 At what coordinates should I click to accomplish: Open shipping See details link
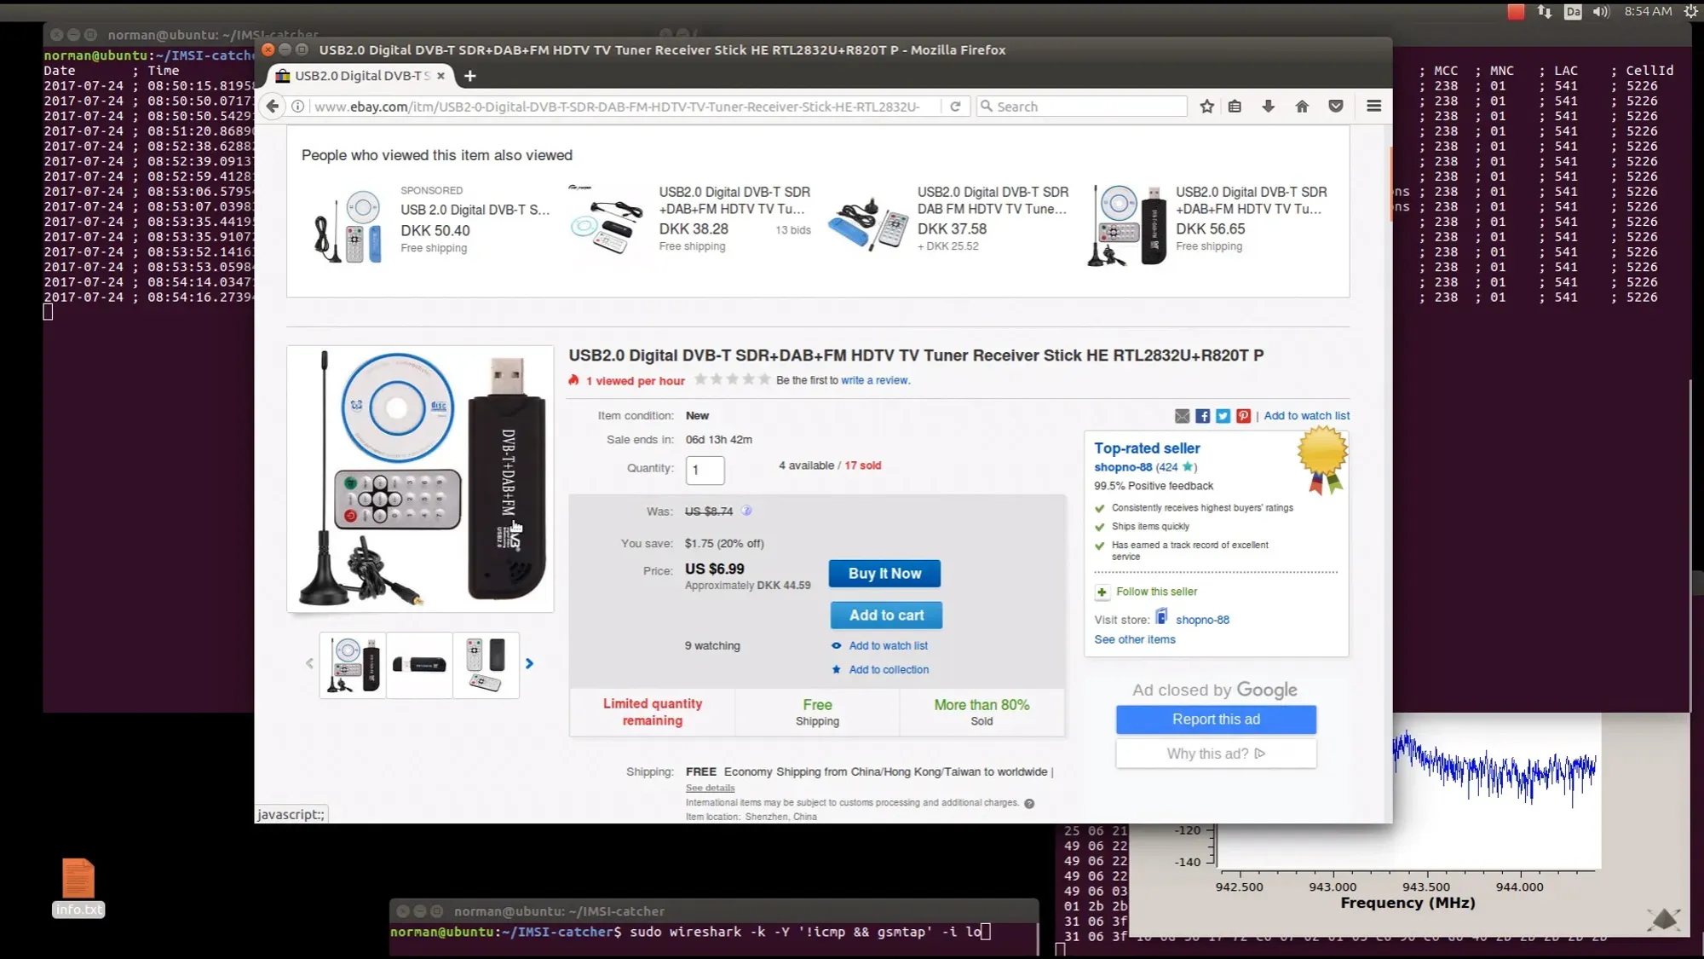pyautogui.click(x=710, y=788)
